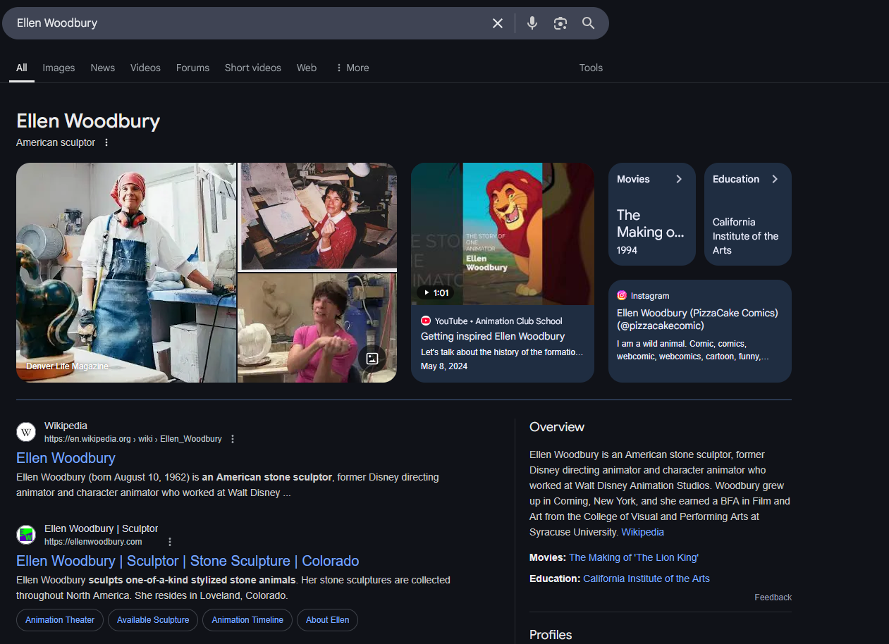889x644 pixels.
Task: Open the More search filters dropdown
Action: point(352,68)
